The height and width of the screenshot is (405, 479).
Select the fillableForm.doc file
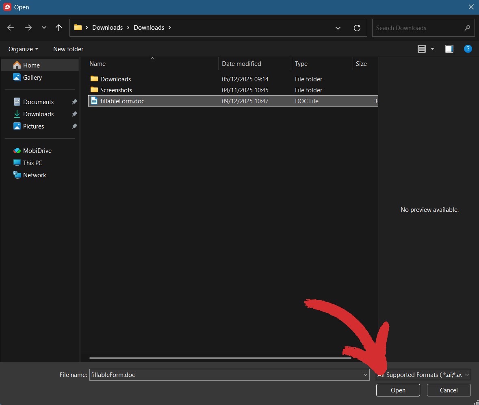[x=122, y=101]
